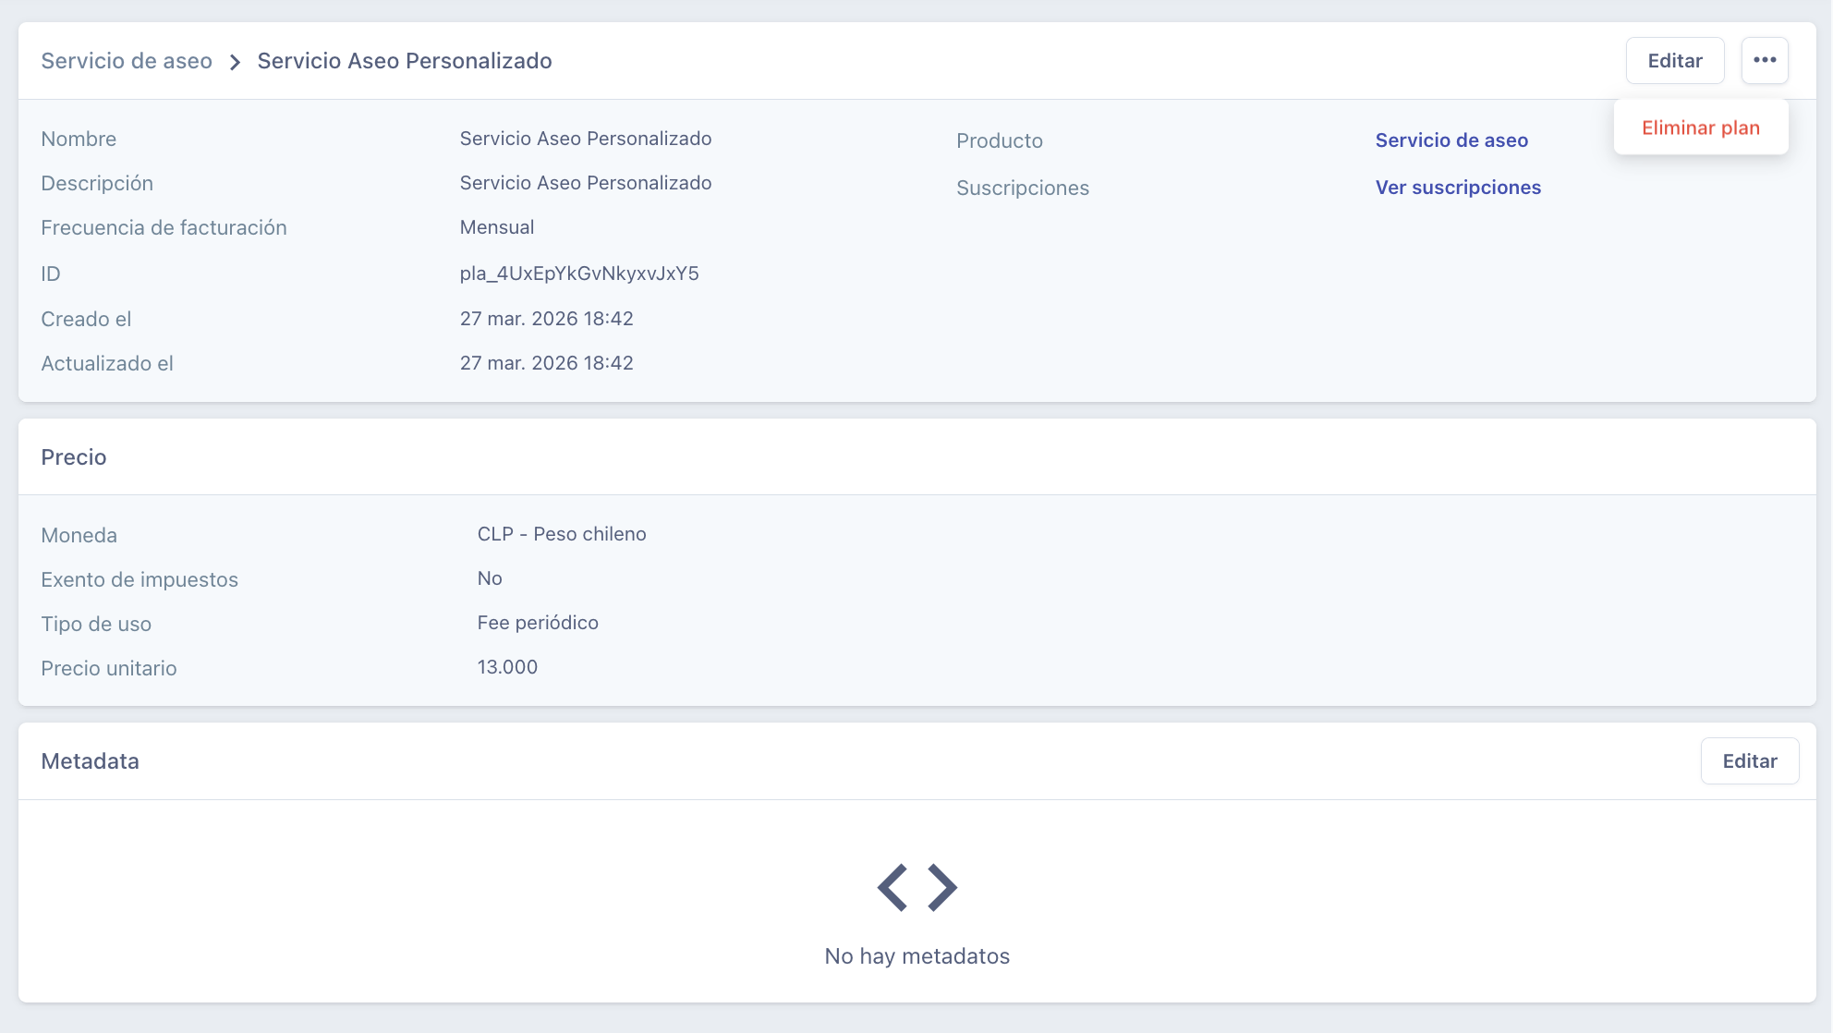
Task: Click the Tipo de uso label
Action: (96, 625)
